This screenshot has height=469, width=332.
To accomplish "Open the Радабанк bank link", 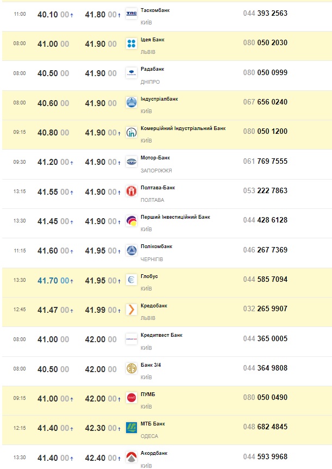I will (x=152, y=69).
